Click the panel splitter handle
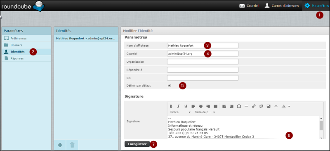This screenshot has width=330, height=151. pos(120,89)
